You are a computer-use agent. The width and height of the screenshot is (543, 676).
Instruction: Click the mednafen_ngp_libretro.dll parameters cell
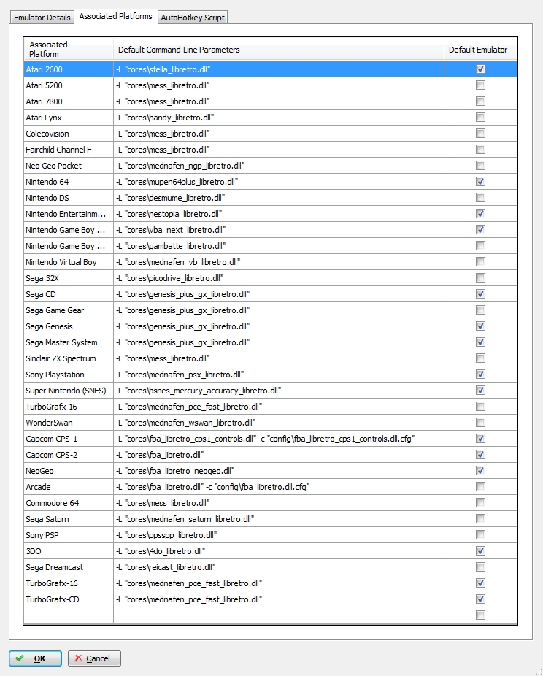278,166
